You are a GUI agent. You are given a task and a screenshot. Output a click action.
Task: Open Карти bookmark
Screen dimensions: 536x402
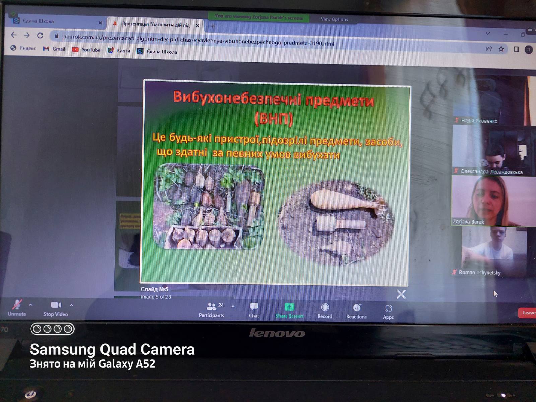tap(119, 51)
